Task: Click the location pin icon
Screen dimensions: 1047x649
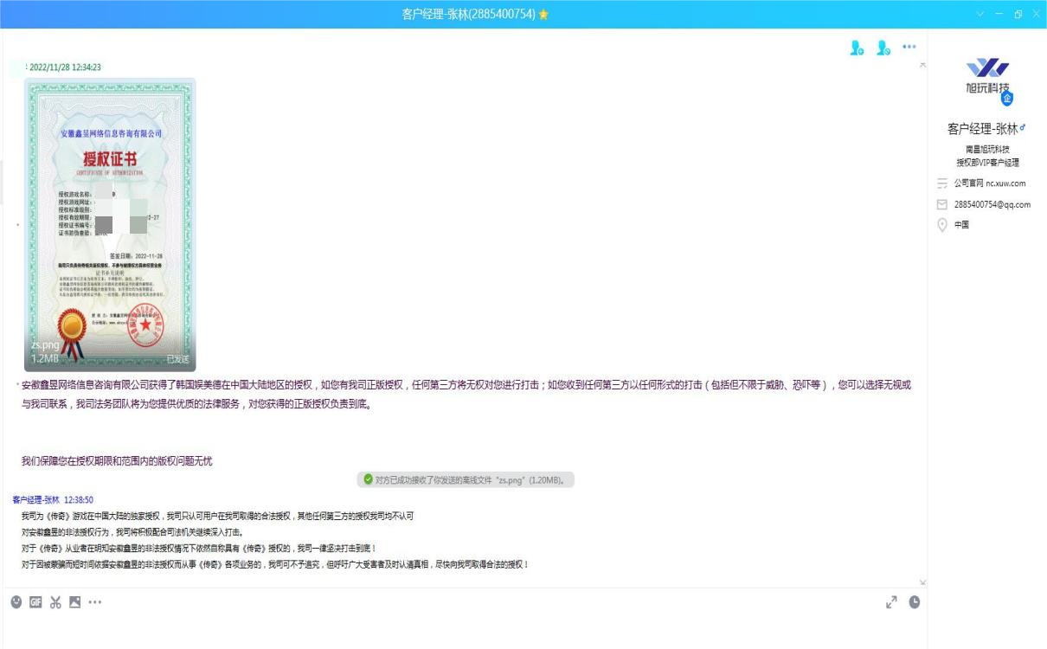Action: 942,225
